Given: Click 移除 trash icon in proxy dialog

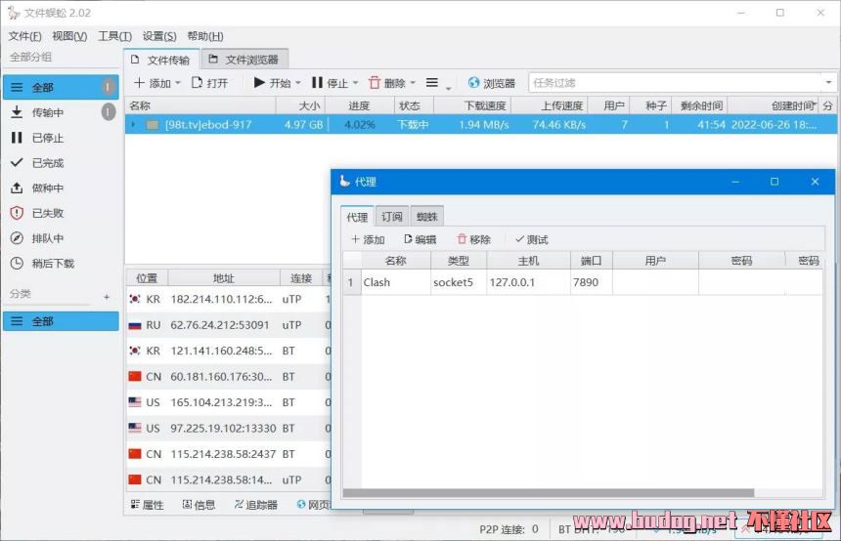Looking at the screenshot, I should [462, 239].
